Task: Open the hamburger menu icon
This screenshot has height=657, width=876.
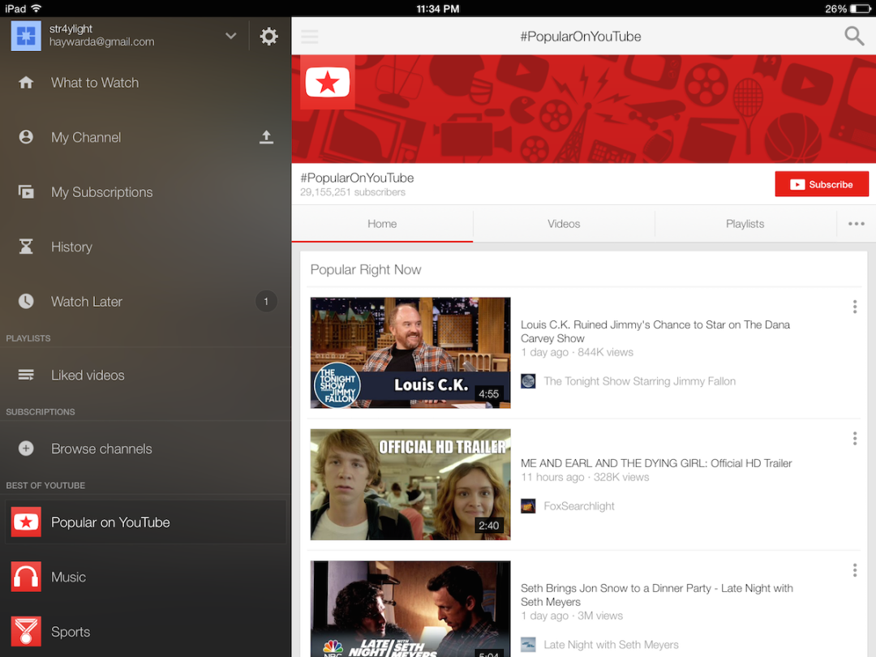Action: 309,36
